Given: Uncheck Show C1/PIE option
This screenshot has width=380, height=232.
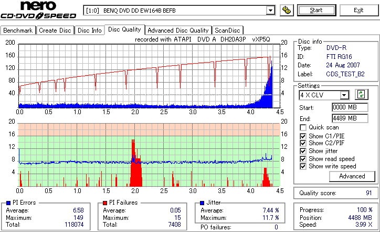Looking at the screenshot, I should coord(303,136).
